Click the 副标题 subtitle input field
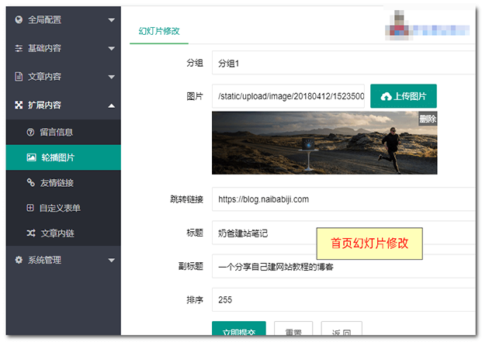This screenshot has width=482, height=342. tap(344, 266)
